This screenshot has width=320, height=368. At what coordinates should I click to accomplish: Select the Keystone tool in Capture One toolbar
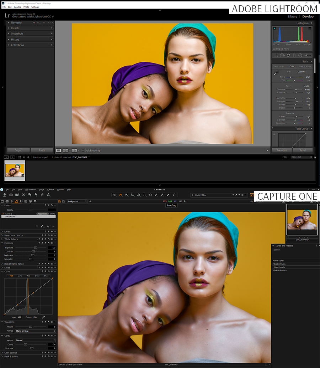[x=145, y=195]
